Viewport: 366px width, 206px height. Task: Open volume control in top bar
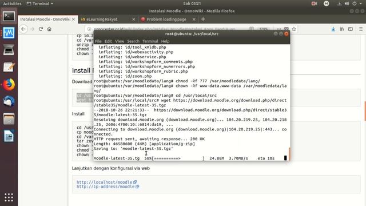tap(347, 3)
